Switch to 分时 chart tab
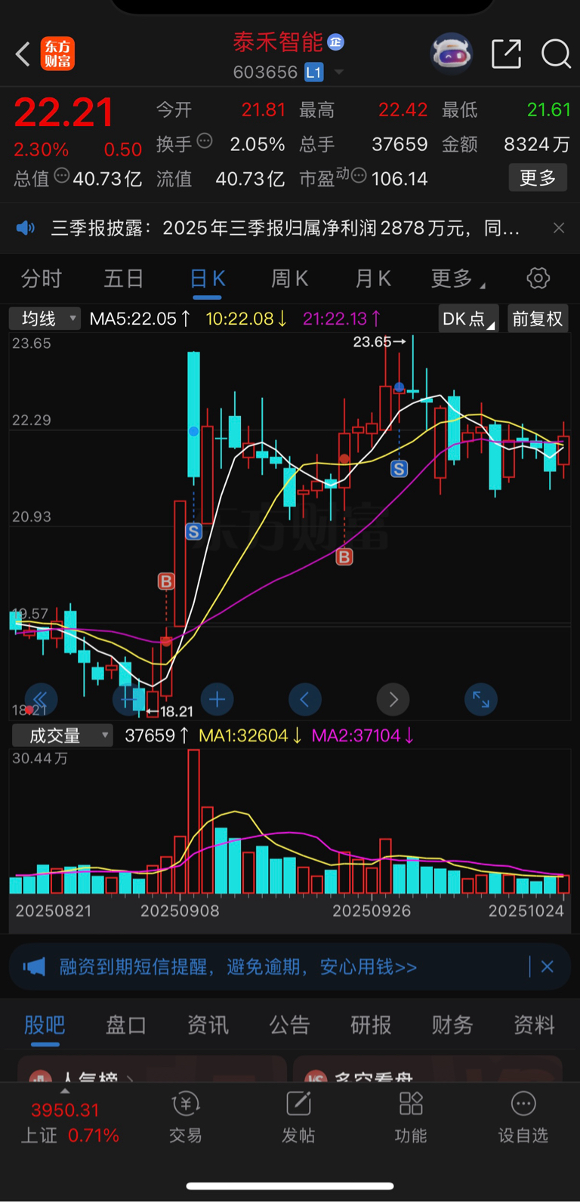The width and height of the screenshot is (580, 1202). pos(41,279)
